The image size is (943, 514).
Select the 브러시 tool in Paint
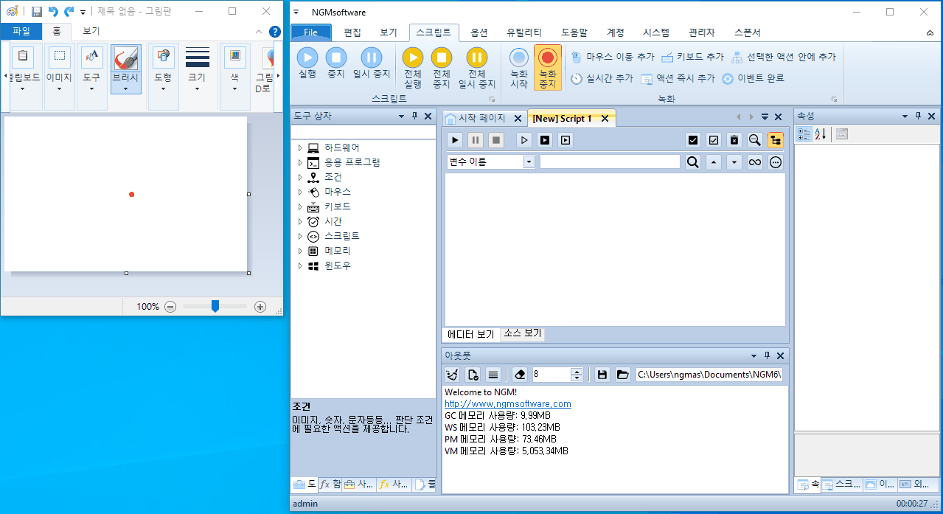click(125, 69)
